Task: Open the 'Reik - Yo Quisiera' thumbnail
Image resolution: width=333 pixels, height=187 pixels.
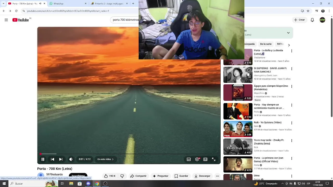Action: (x=238, y=129)
